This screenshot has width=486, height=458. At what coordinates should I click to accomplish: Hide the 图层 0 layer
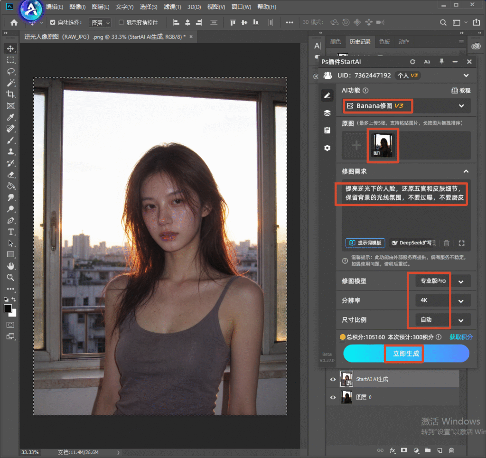point(333,397)
